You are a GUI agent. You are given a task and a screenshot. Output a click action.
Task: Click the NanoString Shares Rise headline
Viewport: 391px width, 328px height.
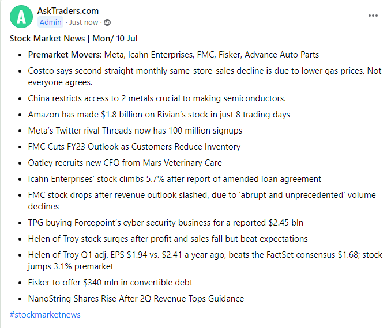point(136,299)
